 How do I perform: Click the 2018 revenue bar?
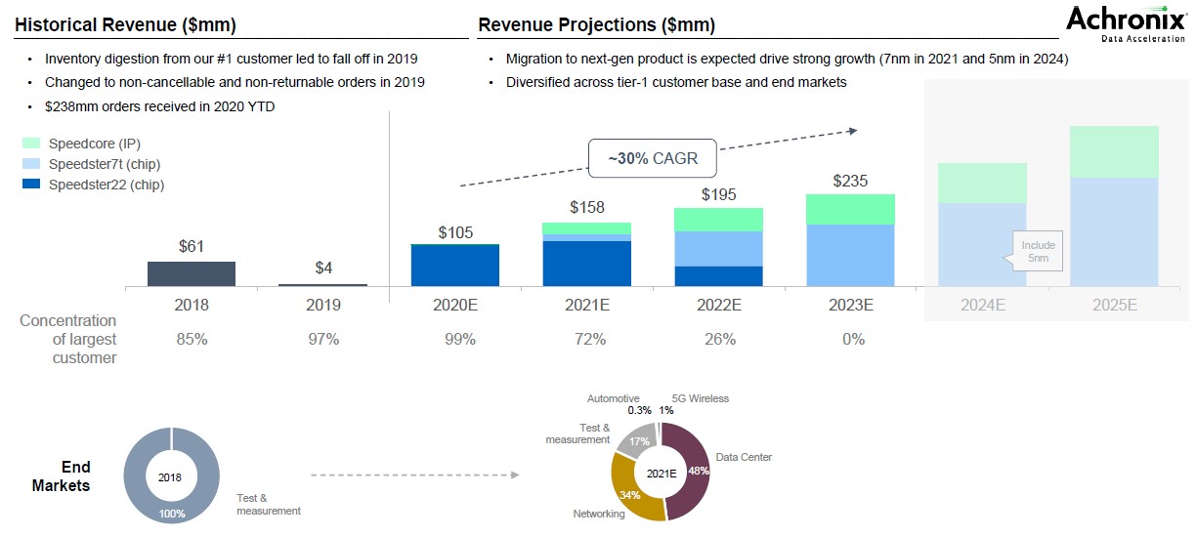click(192, 273)
